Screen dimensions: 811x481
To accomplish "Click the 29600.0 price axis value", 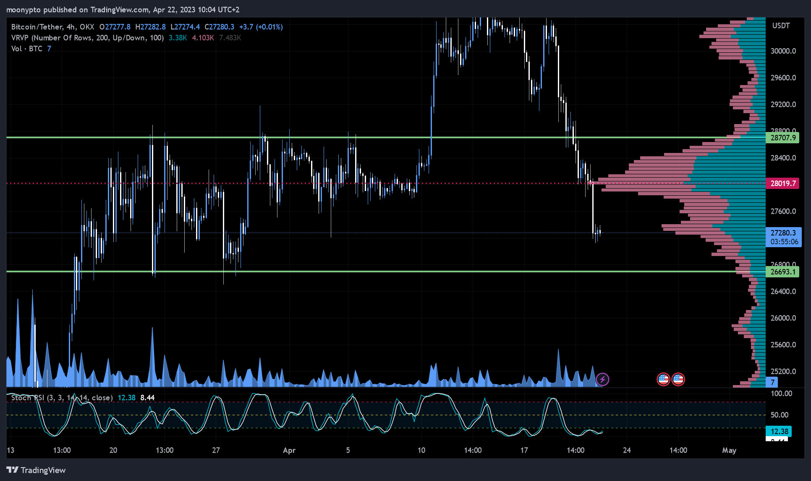I will [783, 78].
